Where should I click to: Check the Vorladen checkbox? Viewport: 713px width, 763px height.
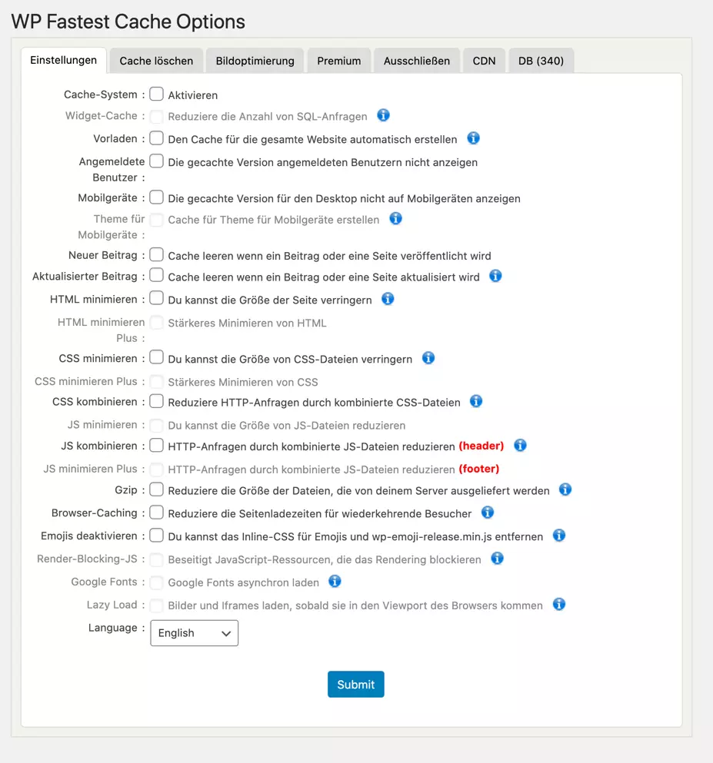tap(156, 138)
